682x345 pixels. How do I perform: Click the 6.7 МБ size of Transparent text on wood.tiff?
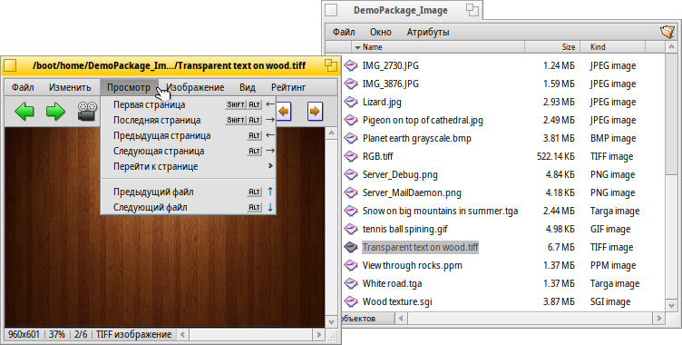pos(560,247)
